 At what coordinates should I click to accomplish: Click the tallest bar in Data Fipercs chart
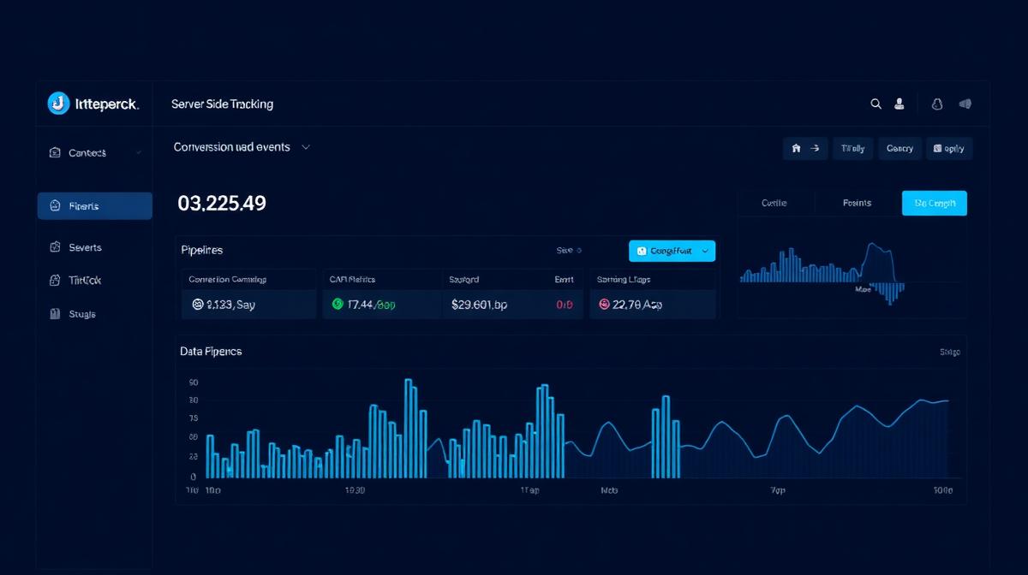coord(409,428)
